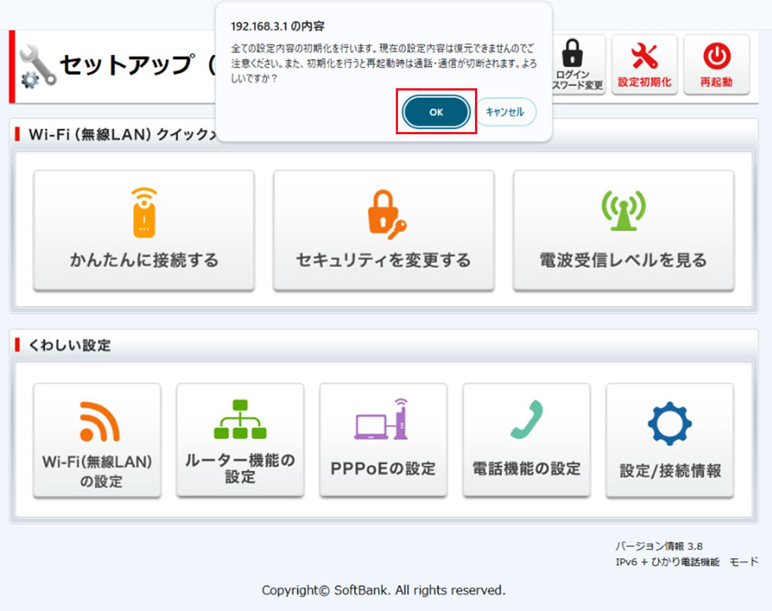Select the セキュリティを変更する lock tile
The height and width of the screenshot is (611, 772).
click(383, 230)
